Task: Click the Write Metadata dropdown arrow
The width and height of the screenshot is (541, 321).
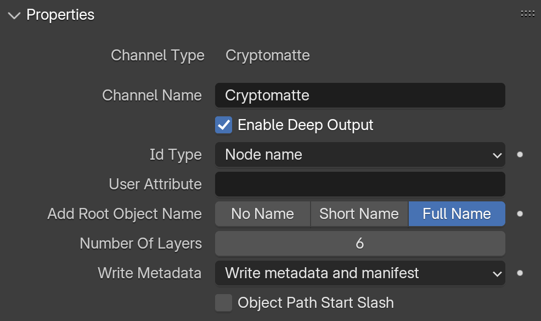Action: point(497,274)
